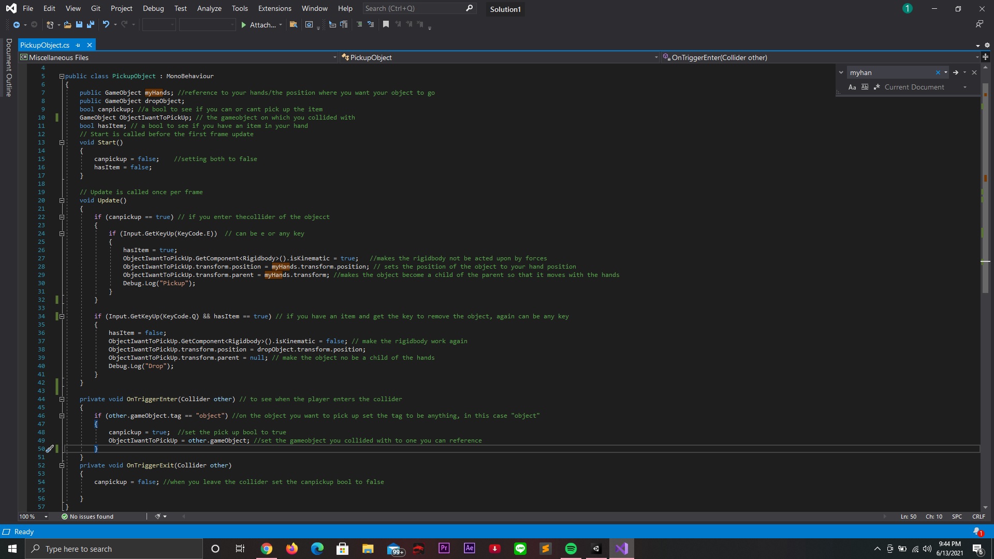The width and height of the screenshot is (994, 559).
Task: Click the New Project toolbar icon
Action: click(50, 25)
